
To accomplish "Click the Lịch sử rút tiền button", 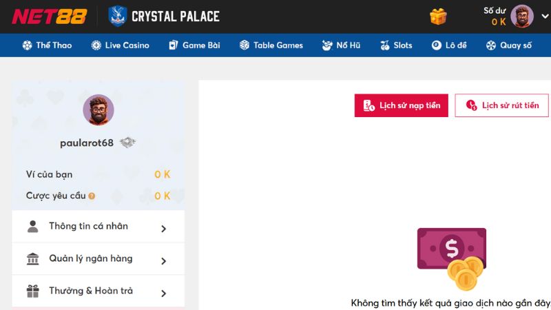I will [501, 105].
